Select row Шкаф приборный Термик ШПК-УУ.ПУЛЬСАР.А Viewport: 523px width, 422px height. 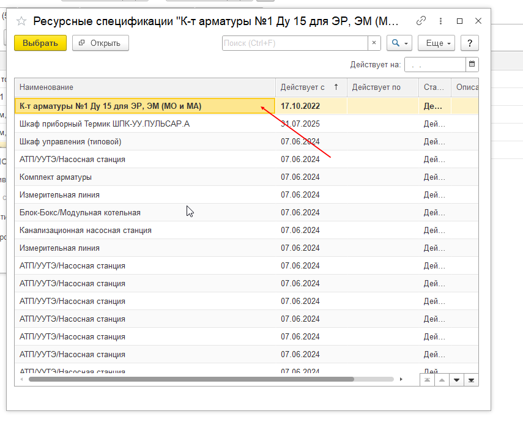tap(246, 124)
